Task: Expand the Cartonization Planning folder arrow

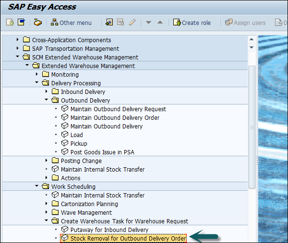Action: pos(46,203)
